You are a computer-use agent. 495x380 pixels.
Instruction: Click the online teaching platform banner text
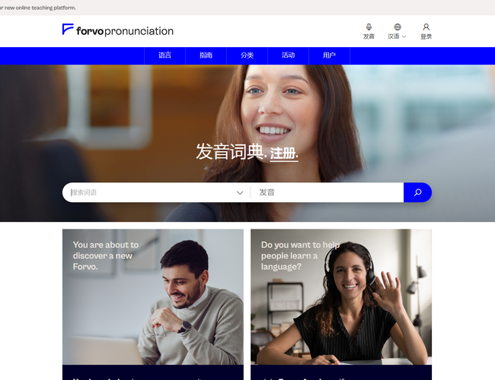(38, 8)
